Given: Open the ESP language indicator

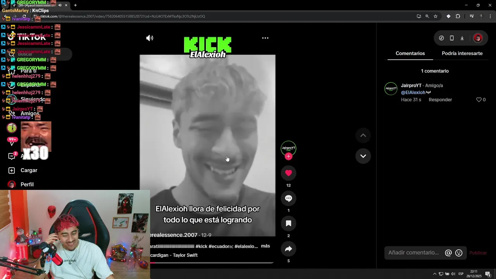Looking at the screenshot, I should tap(461, 274).
